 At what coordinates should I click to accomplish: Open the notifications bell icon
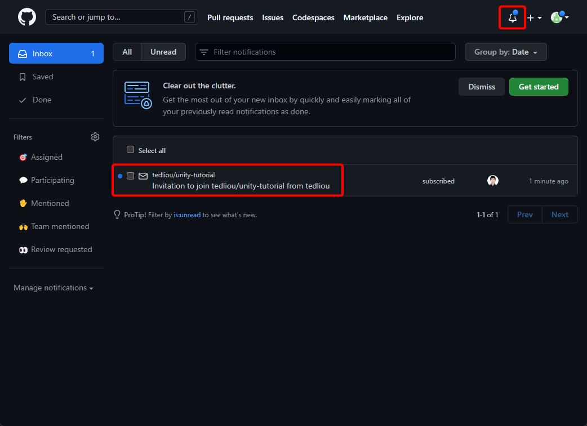coord(512,17)
